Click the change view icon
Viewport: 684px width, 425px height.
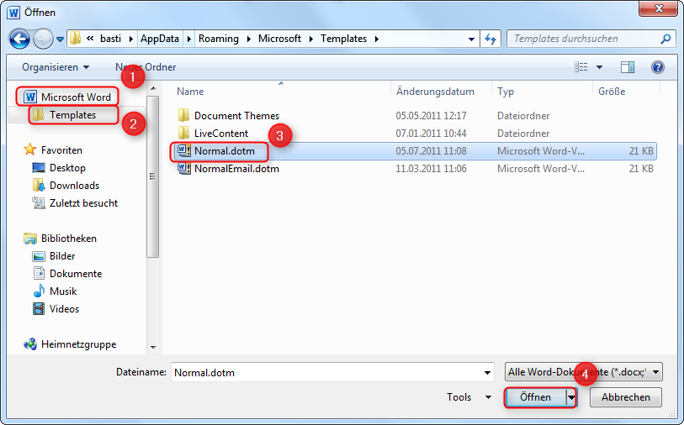[581, 67]
